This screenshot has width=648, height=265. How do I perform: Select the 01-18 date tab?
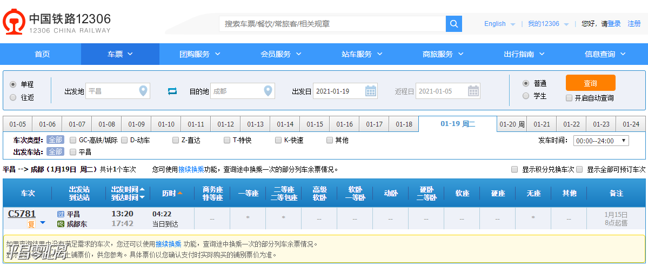404,124
